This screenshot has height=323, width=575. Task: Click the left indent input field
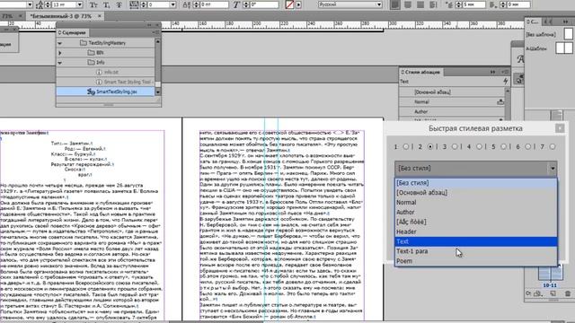pos(473,4)
